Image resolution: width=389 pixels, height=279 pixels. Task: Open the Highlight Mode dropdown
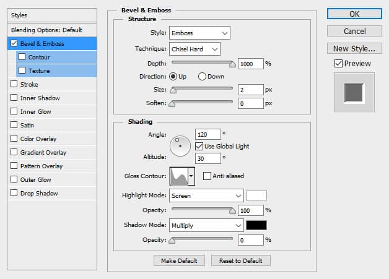coord(207,195)
